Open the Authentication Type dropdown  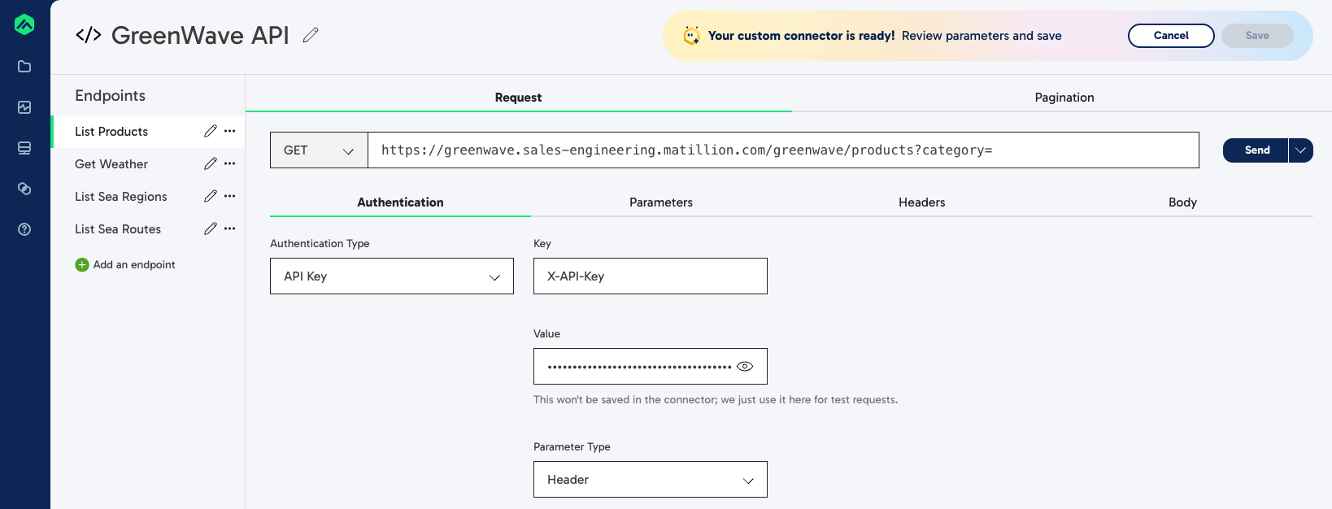pos(391,276)
